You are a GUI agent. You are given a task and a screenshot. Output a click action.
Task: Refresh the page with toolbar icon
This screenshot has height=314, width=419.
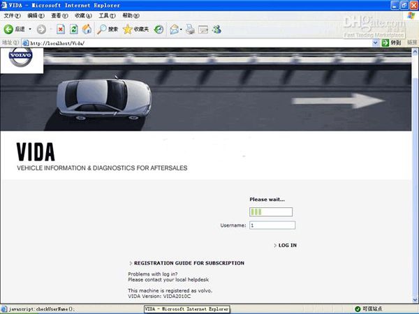[x=73, y=29]
